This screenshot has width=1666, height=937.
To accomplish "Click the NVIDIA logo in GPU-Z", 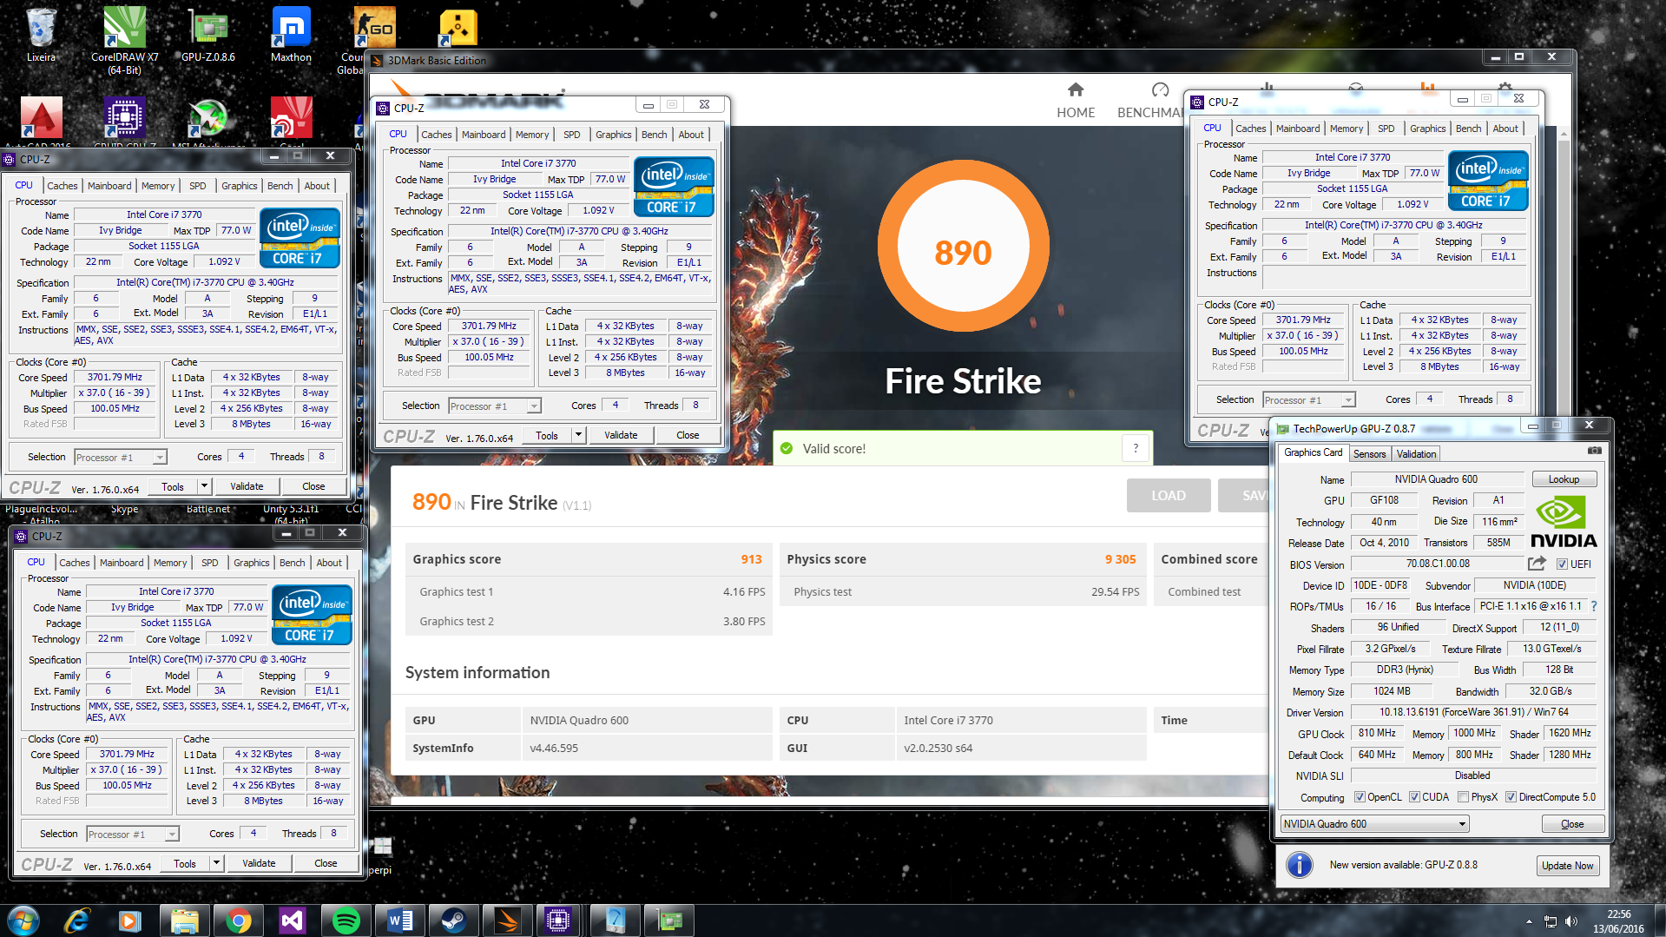I will pyautogui.click(x=1562, y=522).
